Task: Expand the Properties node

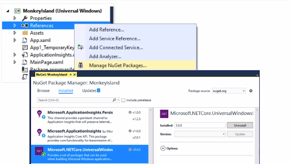Action: [x=15, y=18]
